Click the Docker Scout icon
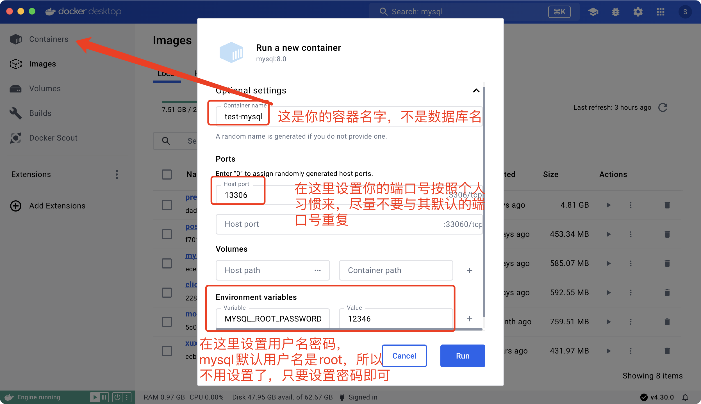This screenshot has height=404, width=701. [15, 138]
